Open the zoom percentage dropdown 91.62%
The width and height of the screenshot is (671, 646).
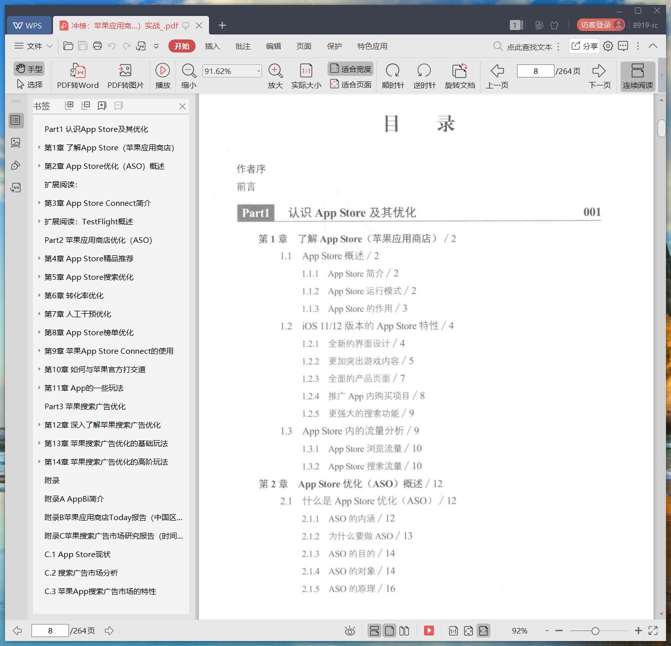pyautogui.click(x=258, y=71)
